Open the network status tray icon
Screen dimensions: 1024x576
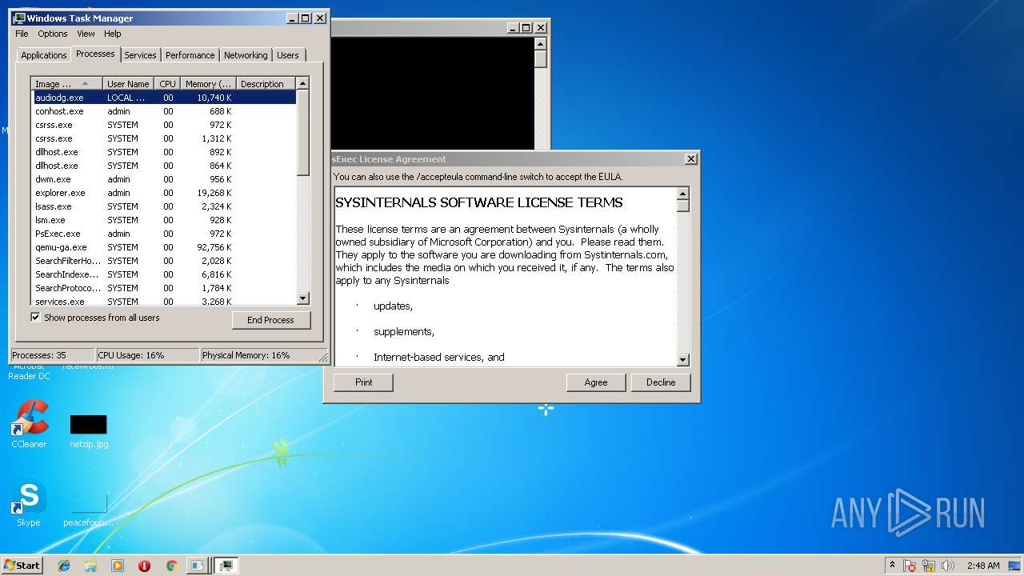[929, 566]
